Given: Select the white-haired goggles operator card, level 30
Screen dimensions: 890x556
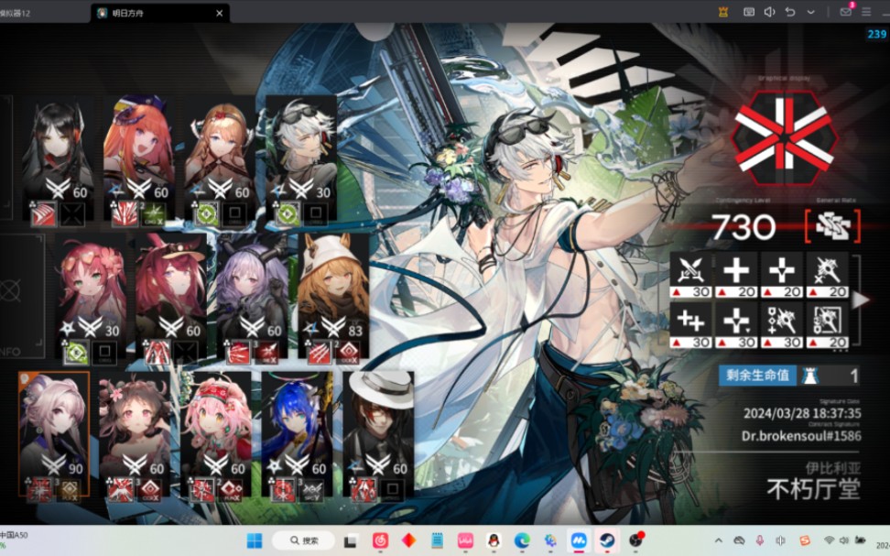Looking at the screenshot, I should 301,160.
